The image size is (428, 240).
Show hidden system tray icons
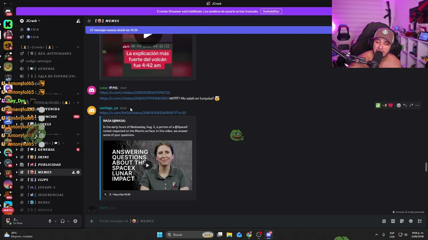[376, 235]
